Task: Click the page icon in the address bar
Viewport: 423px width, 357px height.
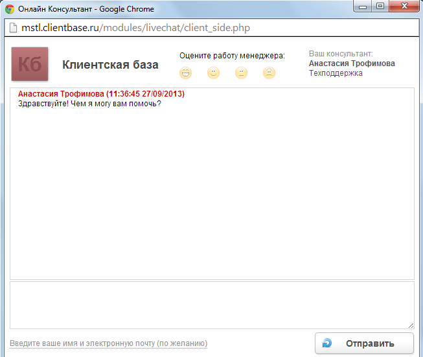Action: [x=12, y=29]
